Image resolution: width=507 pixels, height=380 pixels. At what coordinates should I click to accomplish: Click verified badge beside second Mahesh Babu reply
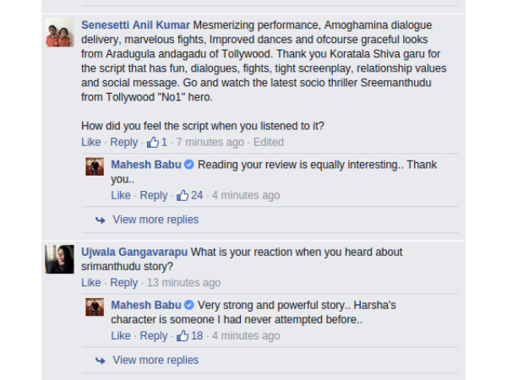pyautogui.click(x=189, y=305)
